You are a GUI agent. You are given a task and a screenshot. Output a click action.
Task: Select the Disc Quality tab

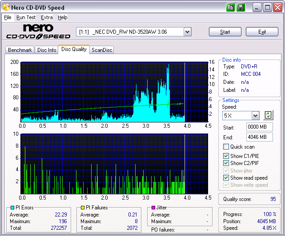click(74, 49)
